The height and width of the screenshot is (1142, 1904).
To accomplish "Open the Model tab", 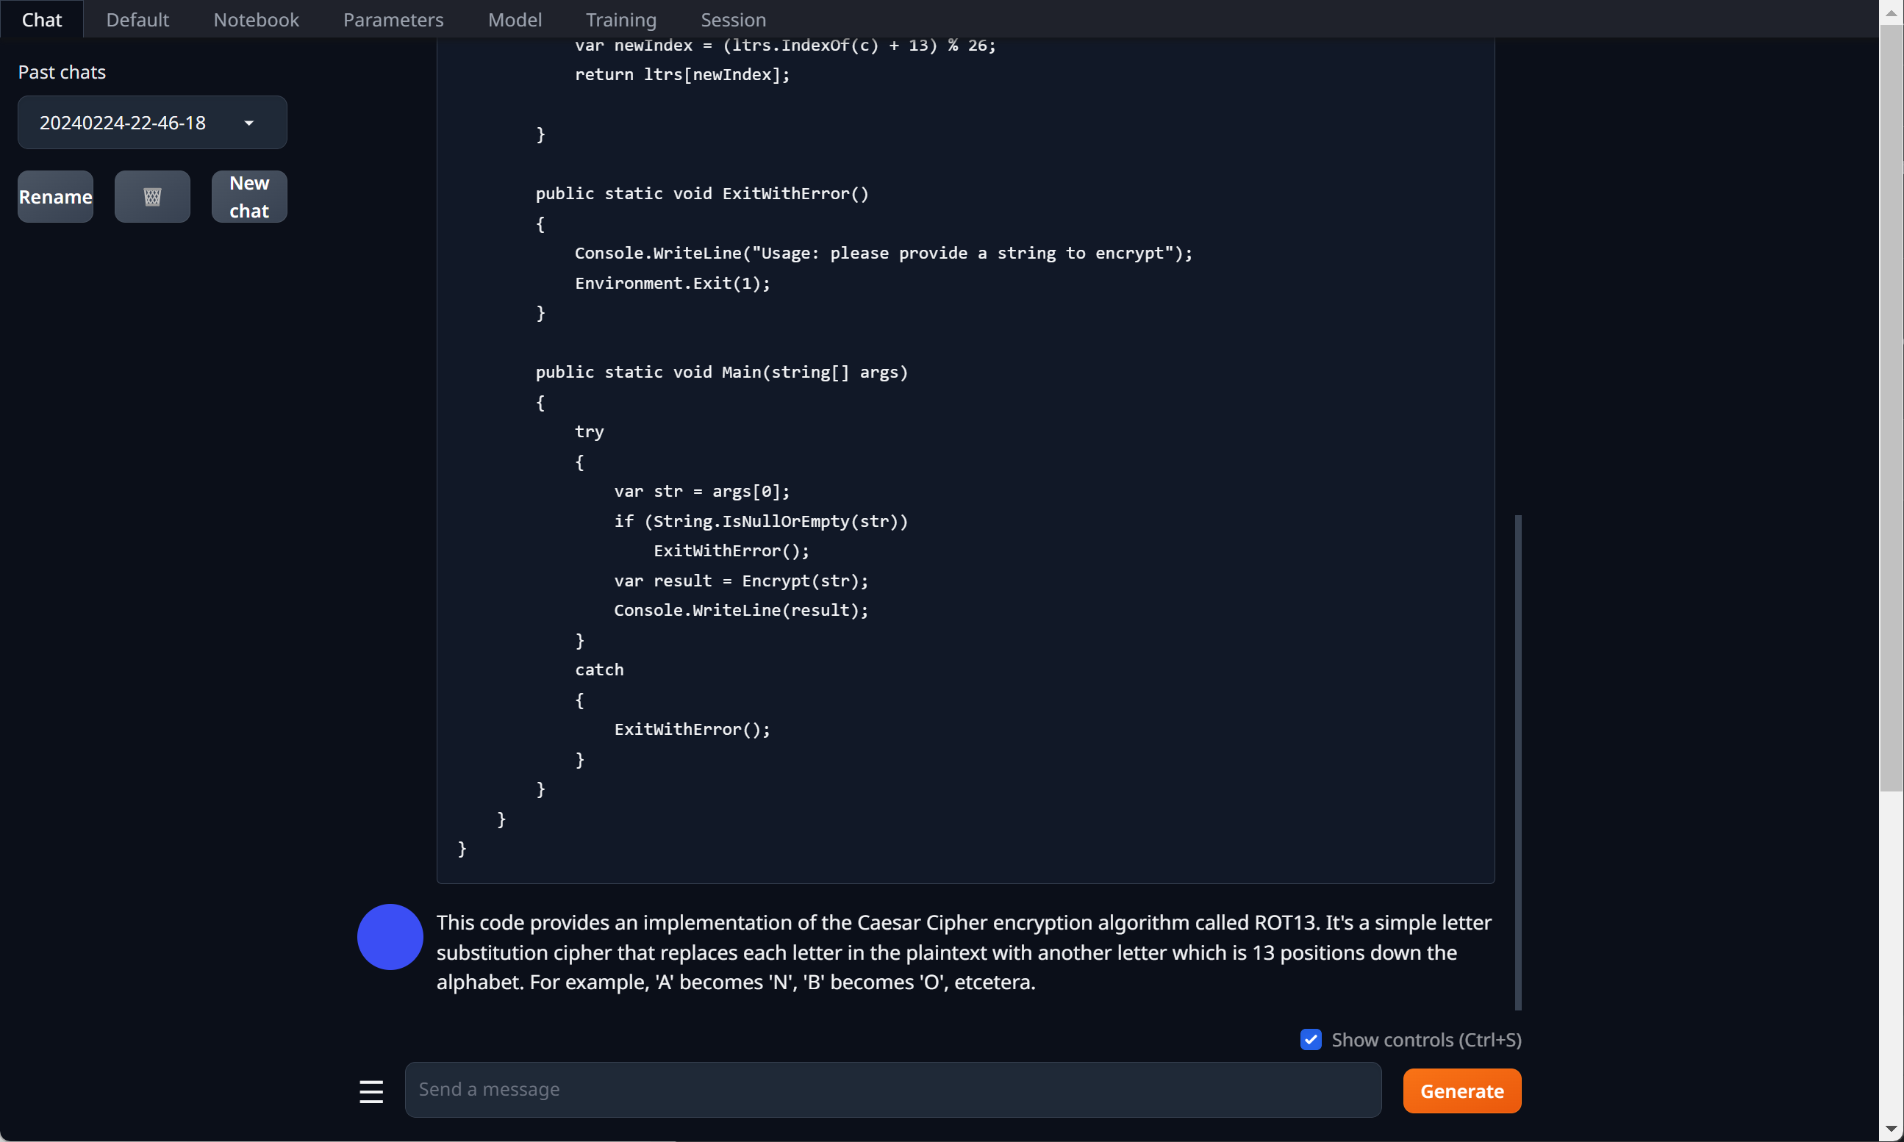I will point(514,19).
